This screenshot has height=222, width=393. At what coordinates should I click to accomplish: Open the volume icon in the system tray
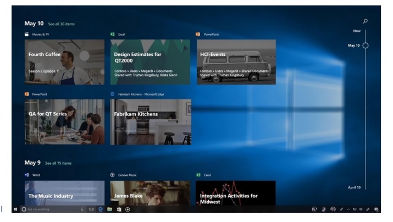coord(361,209)
